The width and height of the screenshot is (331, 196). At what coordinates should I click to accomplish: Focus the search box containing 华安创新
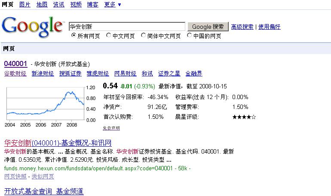[127, 27]
